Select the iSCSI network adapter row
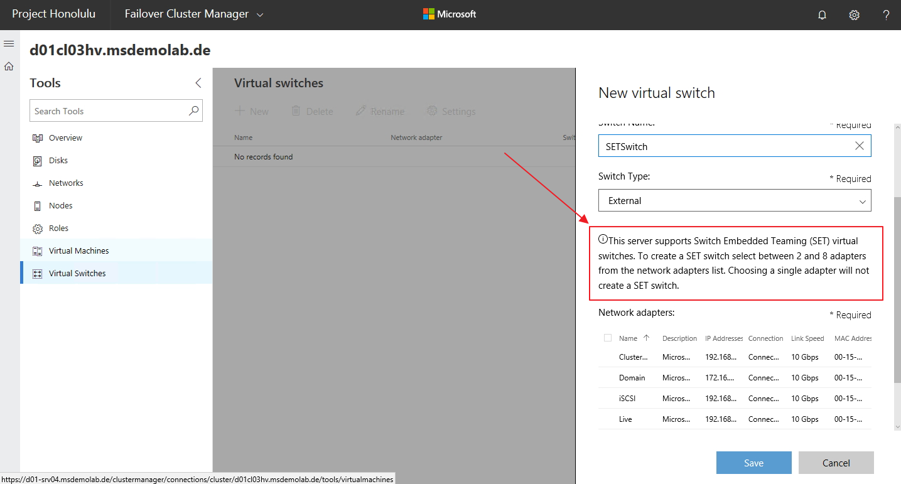901x484 pixels. click(x=627, y=399)
